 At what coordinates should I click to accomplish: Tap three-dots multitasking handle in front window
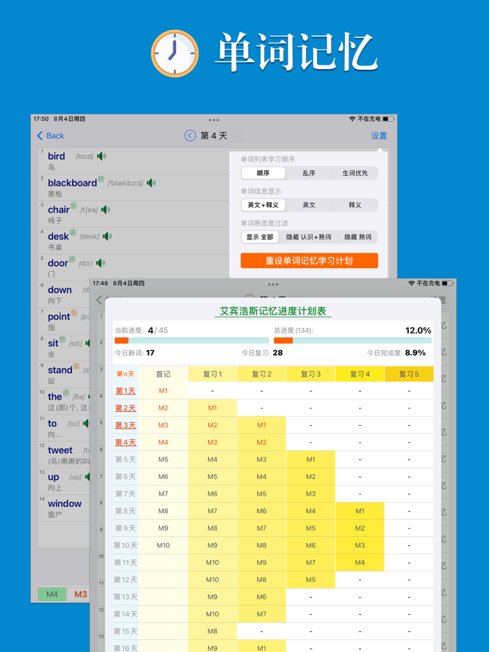click(x=273, y=284)
